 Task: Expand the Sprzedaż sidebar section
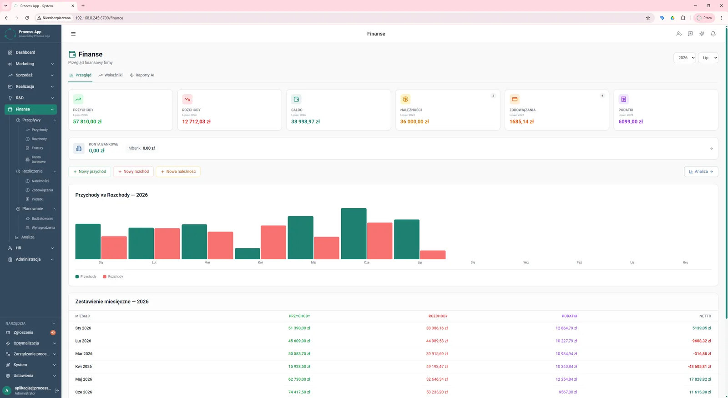coord(30,75)
